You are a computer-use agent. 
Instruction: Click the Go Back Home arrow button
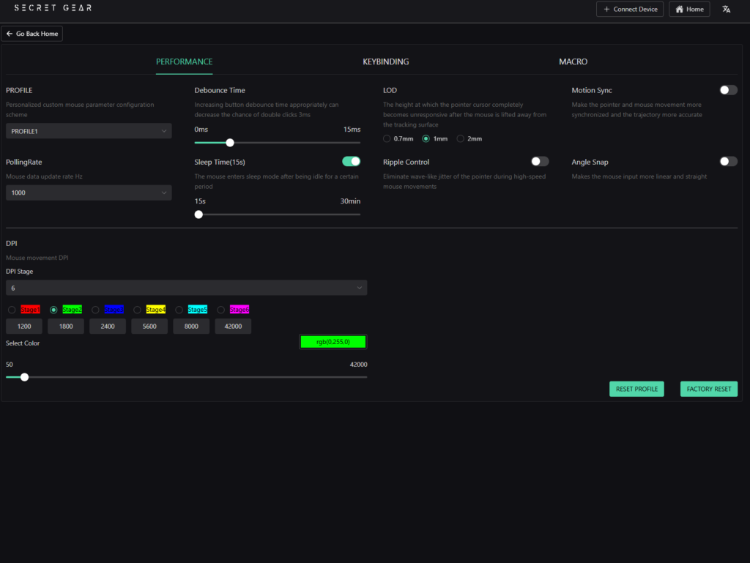(x=32, y=34)
